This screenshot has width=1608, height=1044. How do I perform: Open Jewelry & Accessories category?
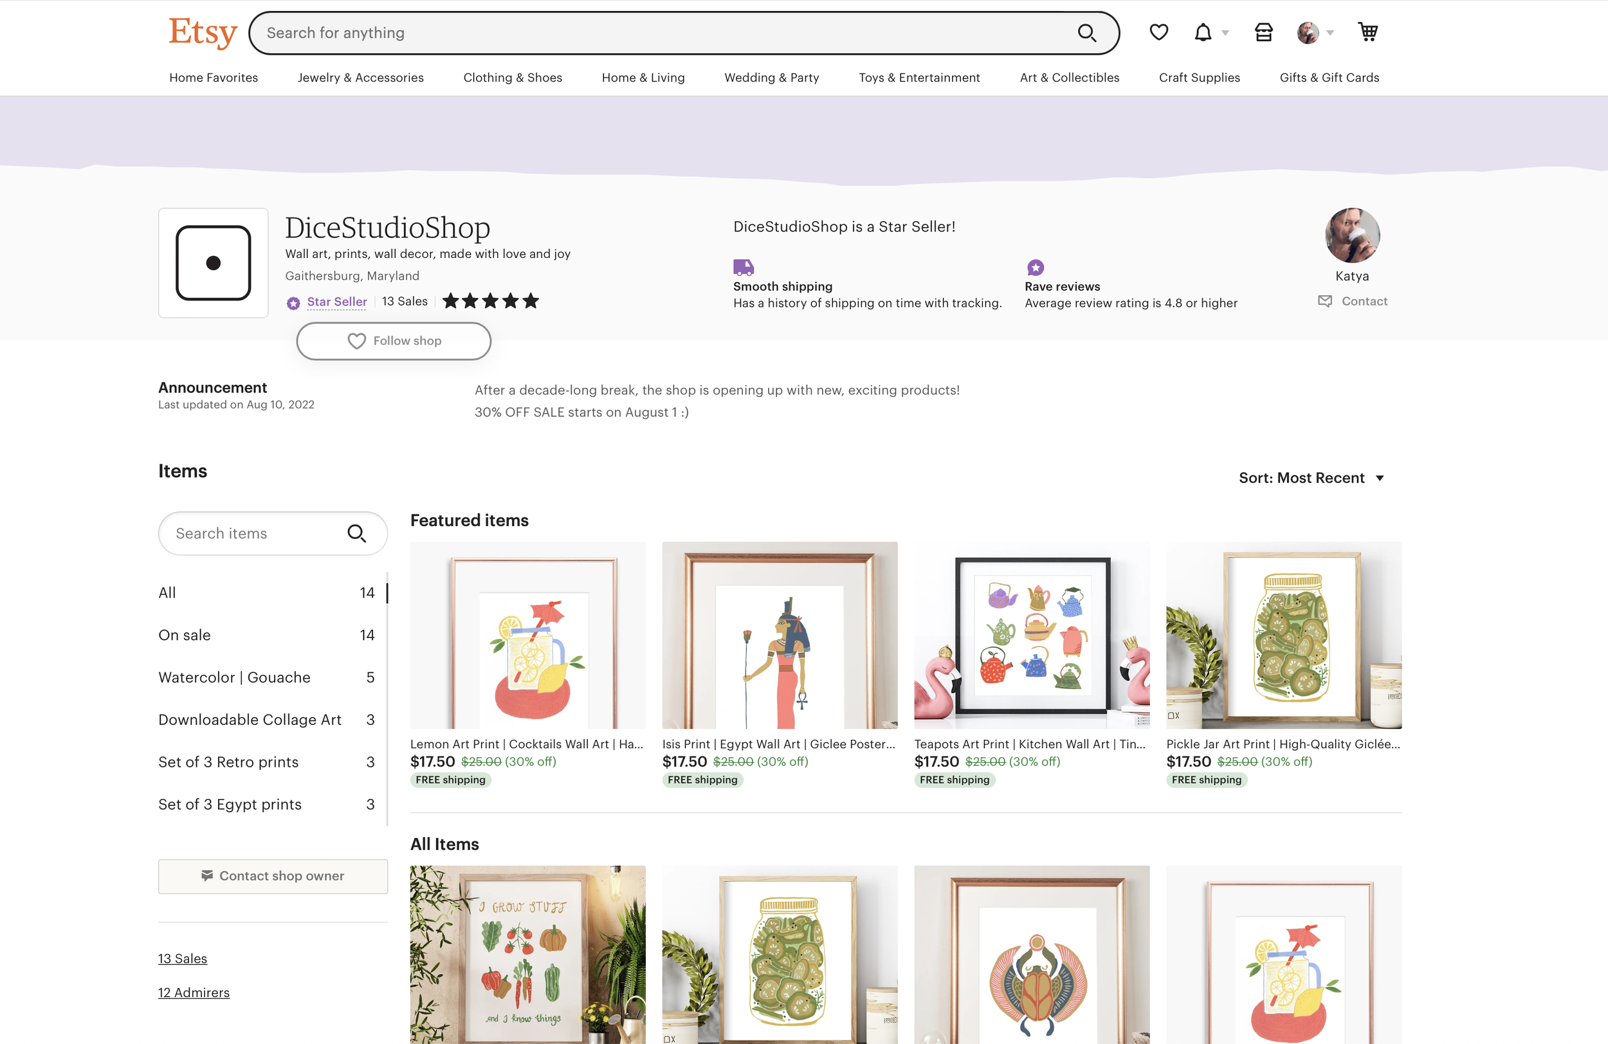tap(360, 78)
